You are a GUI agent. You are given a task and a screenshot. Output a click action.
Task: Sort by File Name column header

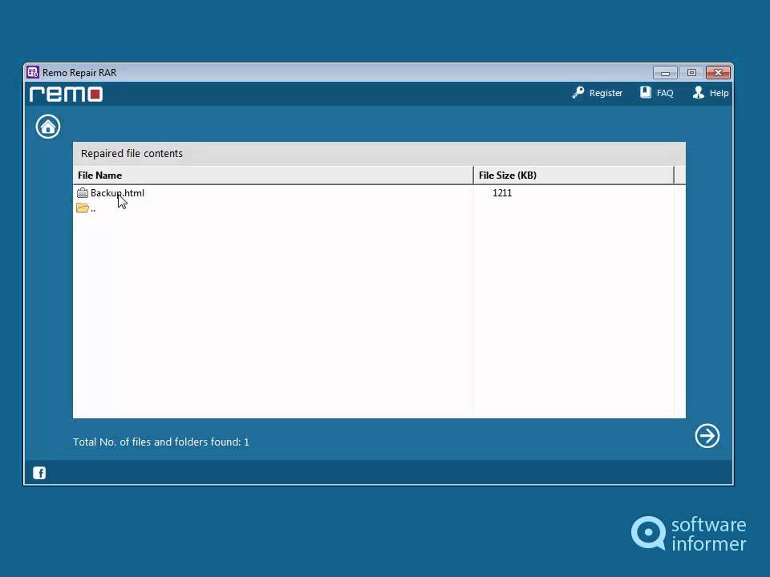[273, 176]
